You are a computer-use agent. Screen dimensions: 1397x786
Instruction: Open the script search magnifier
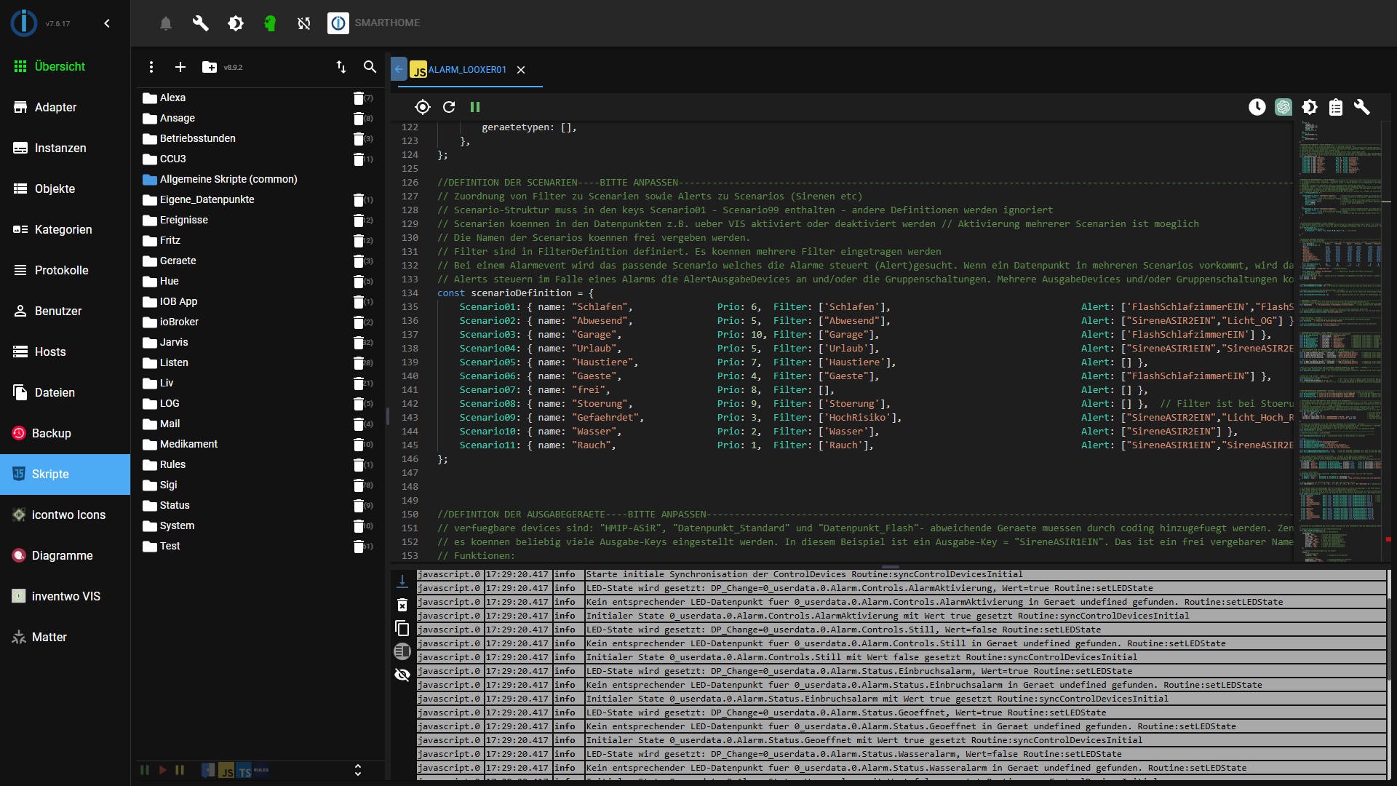370,67
